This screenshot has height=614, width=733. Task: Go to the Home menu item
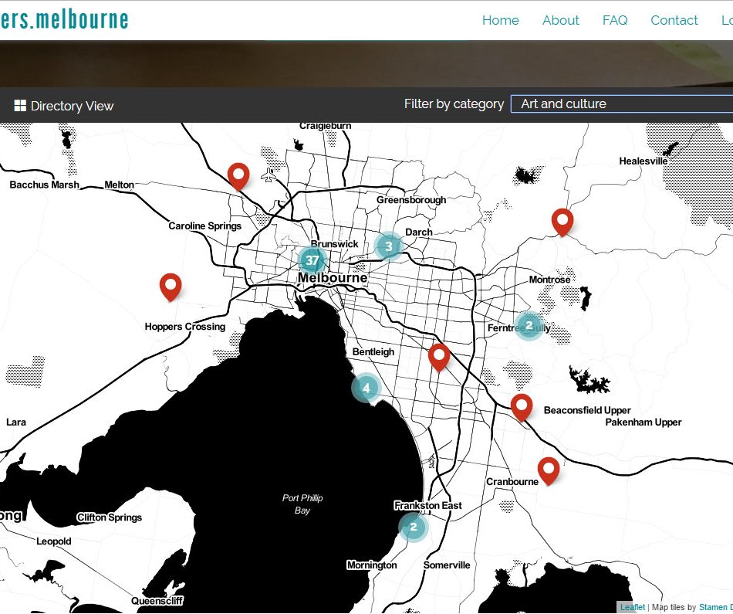tap(500, 21)
